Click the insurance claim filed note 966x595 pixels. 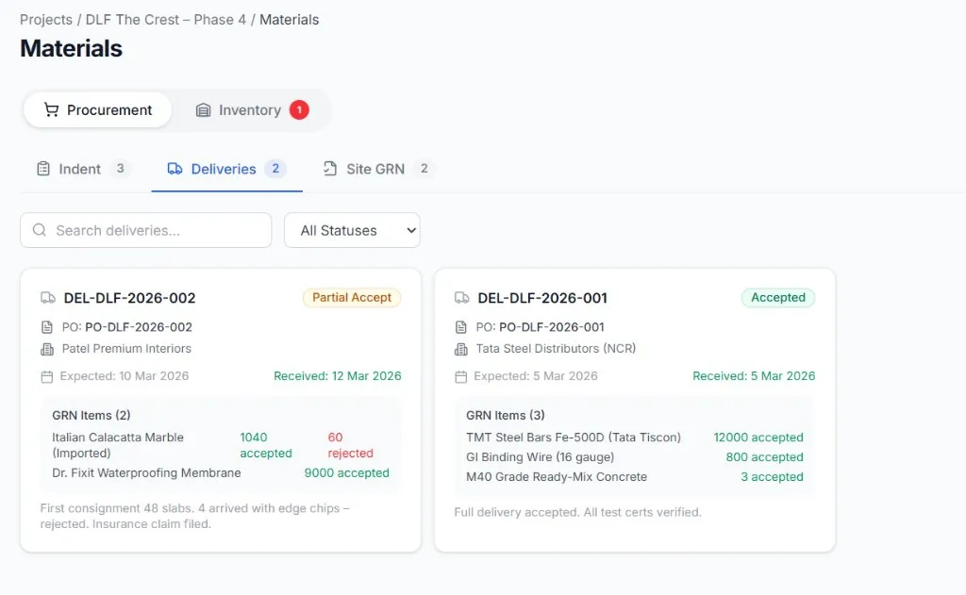coord(194,516)
